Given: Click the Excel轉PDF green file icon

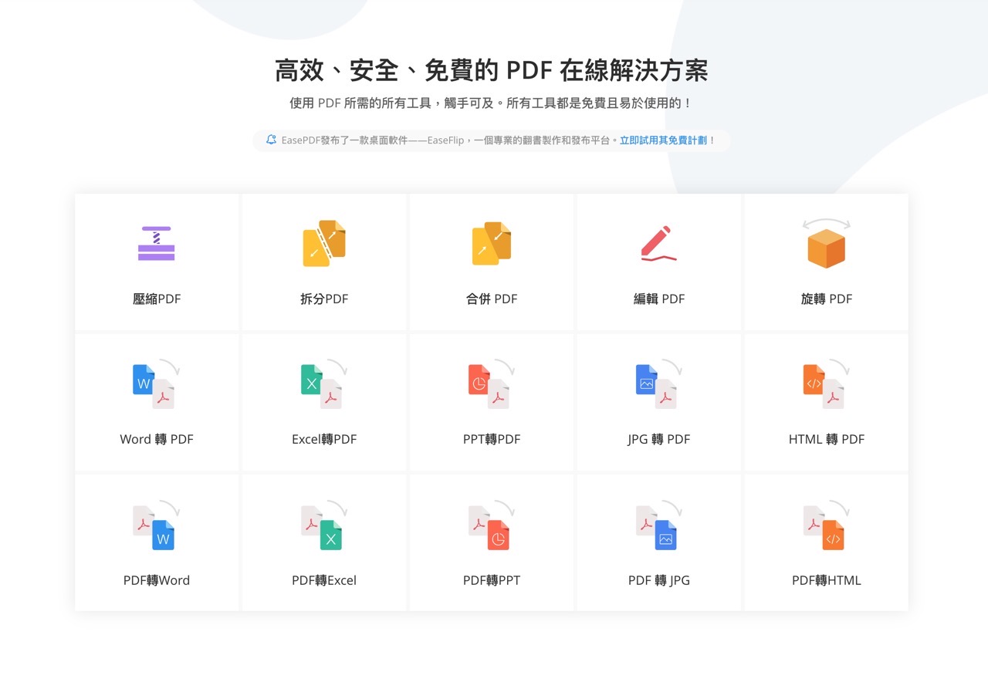Looking at the screenshot, I should 324,384.
